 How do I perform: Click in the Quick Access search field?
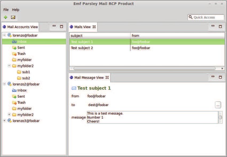(x=206, y=17)
